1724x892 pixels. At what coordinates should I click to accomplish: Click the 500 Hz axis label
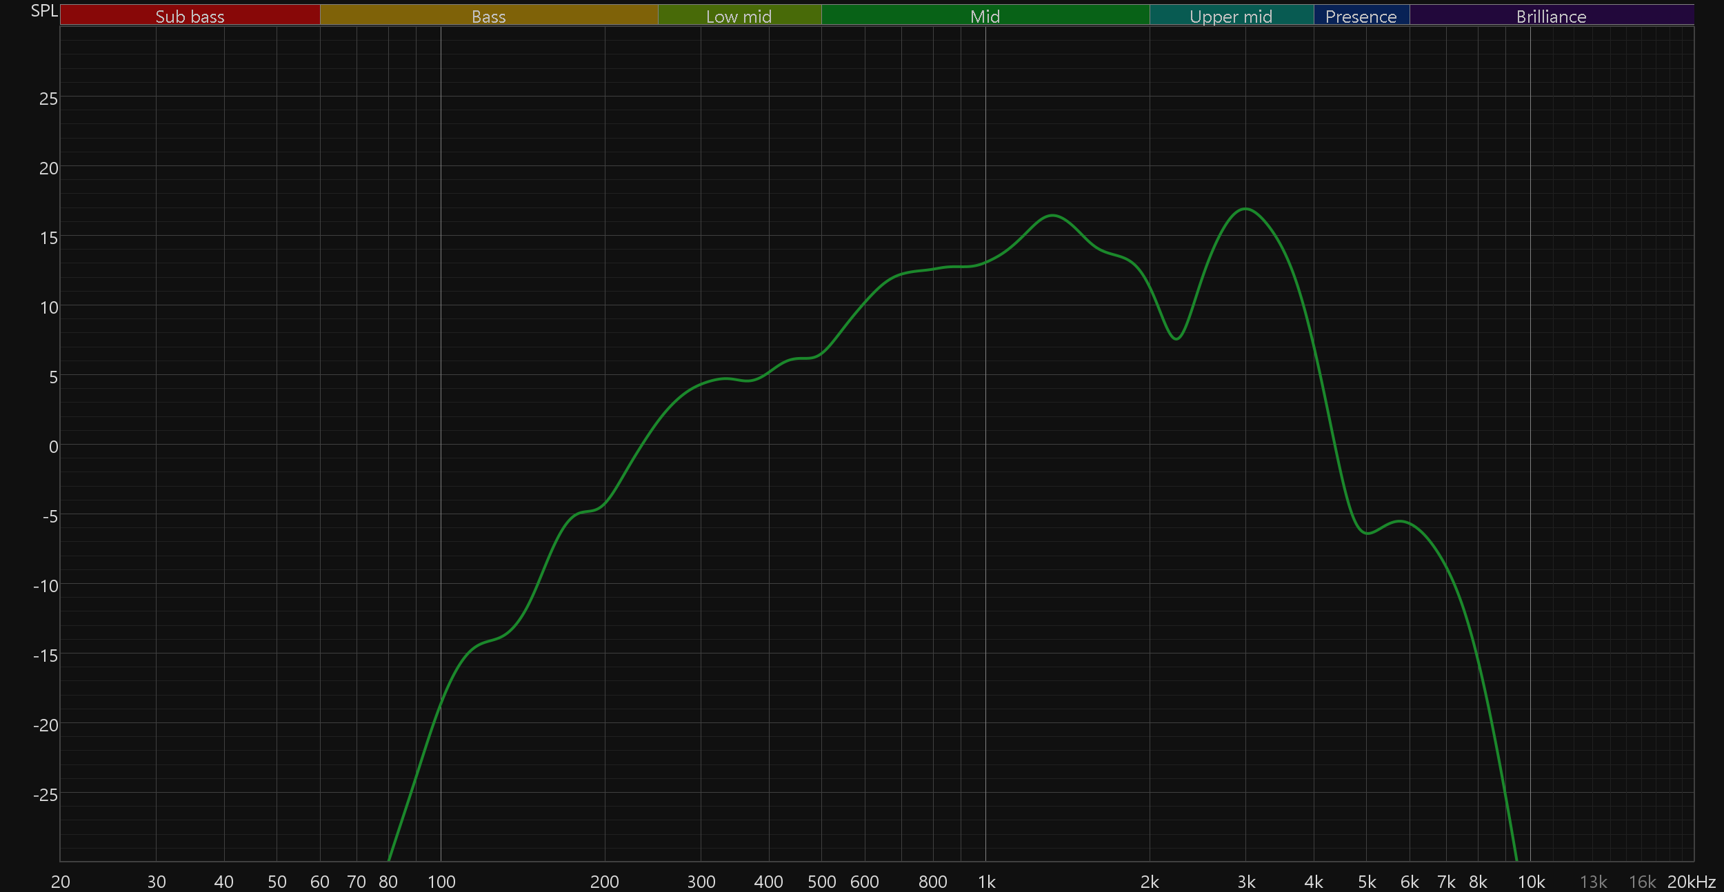(822, 882)
